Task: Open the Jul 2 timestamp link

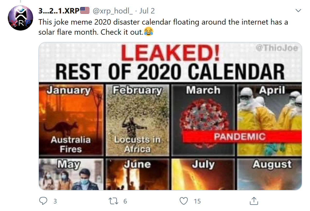Action: pyautogui.click(x=147, y=11)
